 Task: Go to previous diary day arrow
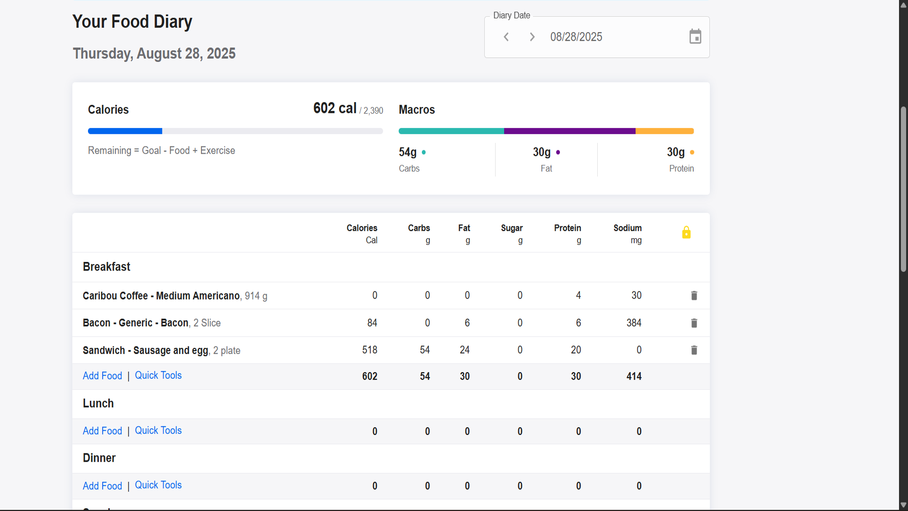(x=506, y=37)
